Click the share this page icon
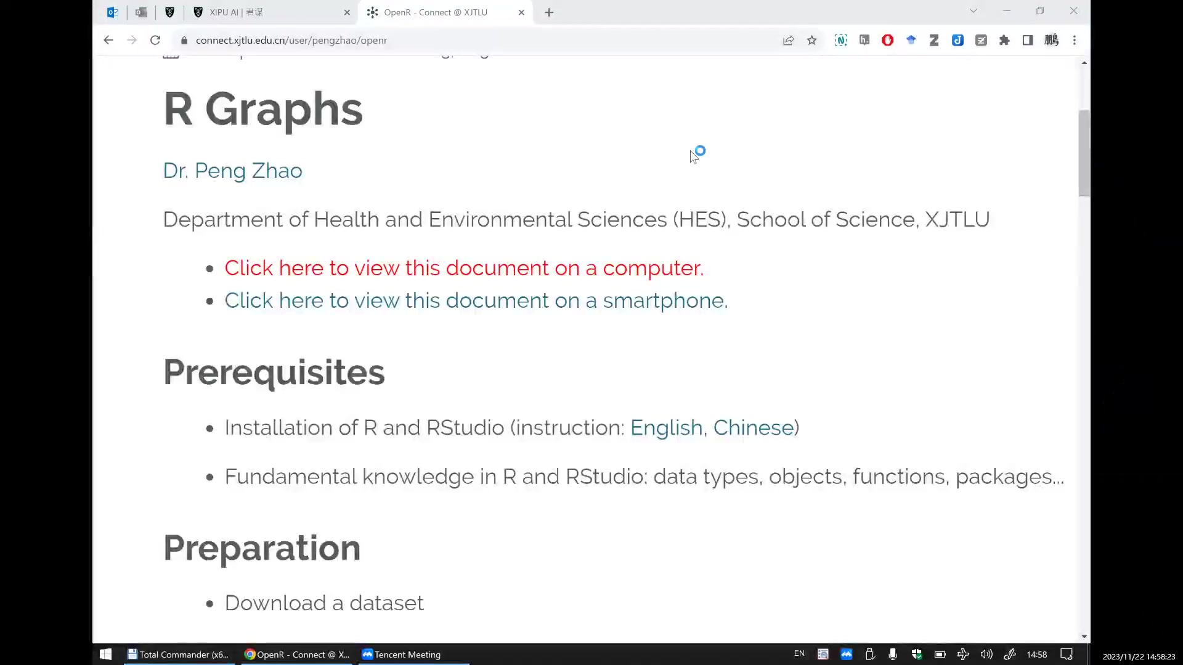1183x665 pixels. pos(788,41)
